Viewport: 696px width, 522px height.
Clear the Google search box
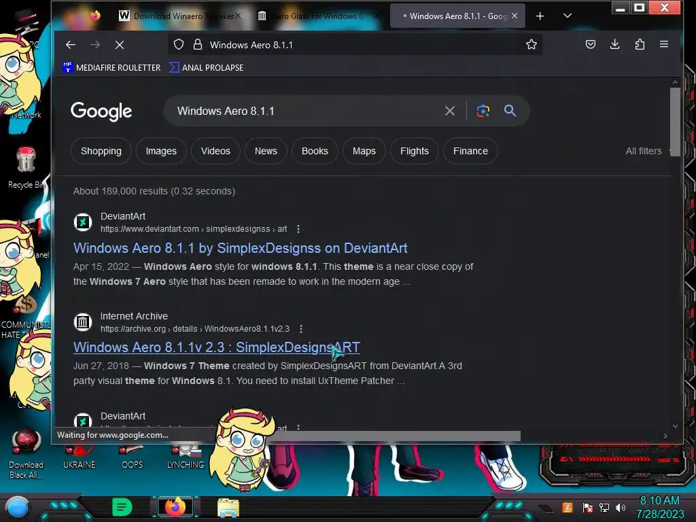coord(450,111)
